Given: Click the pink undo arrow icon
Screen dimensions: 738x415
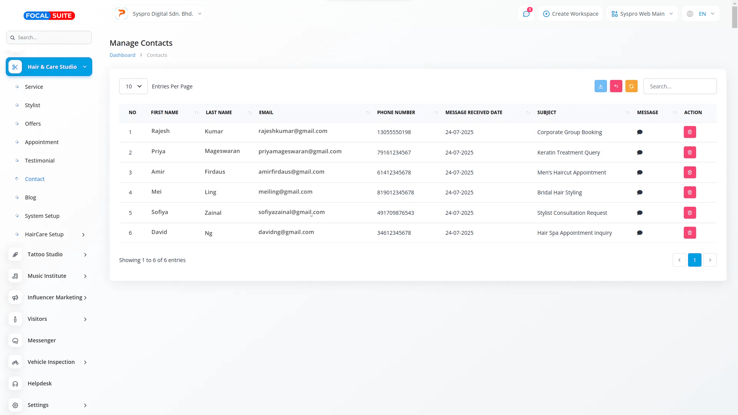Looking at the screenshot, I should (616, 86).
